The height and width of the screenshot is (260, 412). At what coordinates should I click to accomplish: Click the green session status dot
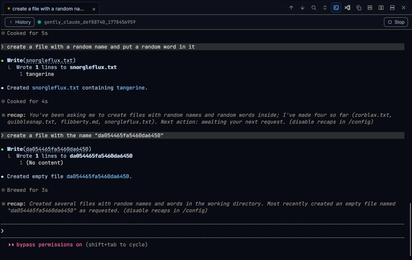tap(39, 22)
